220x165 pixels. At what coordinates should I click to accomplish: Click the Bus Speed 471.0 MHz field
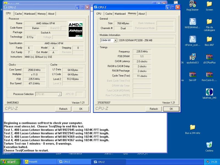34,84
